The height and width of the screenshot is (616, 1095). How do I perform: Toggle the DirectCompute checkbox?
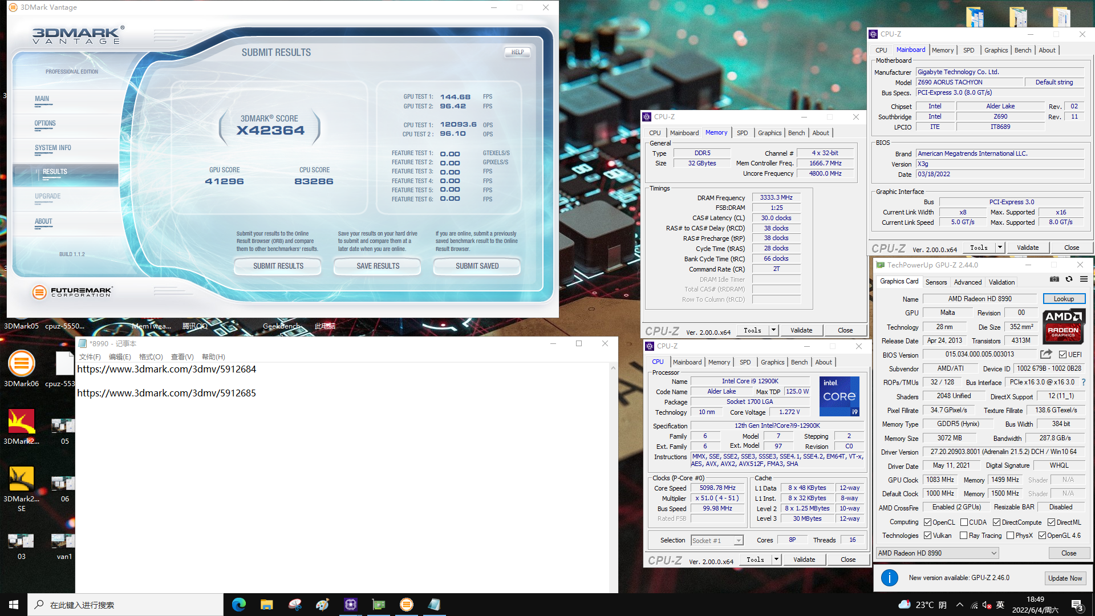click(996, 522)
